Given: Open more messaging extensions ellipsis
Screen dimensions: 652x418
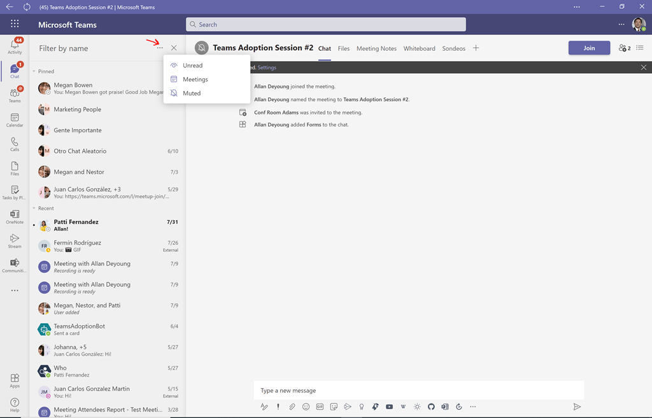Looking at the screenshot, I should [x=473, y=407].
